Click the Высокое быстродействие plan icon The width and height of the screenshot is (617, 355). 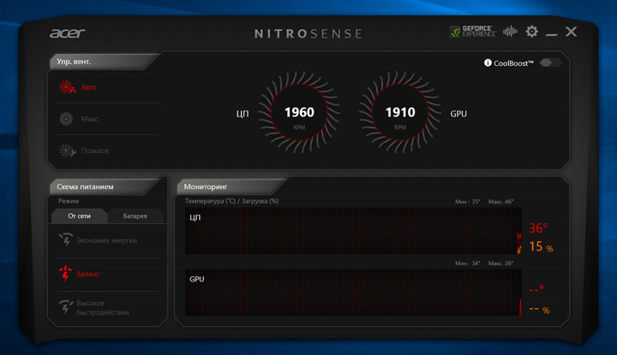point(65,306)
